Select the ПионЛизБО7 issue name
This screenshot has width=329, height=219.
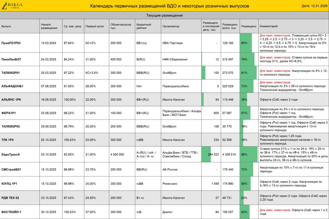pyautogui.click(x=11, y=59)
